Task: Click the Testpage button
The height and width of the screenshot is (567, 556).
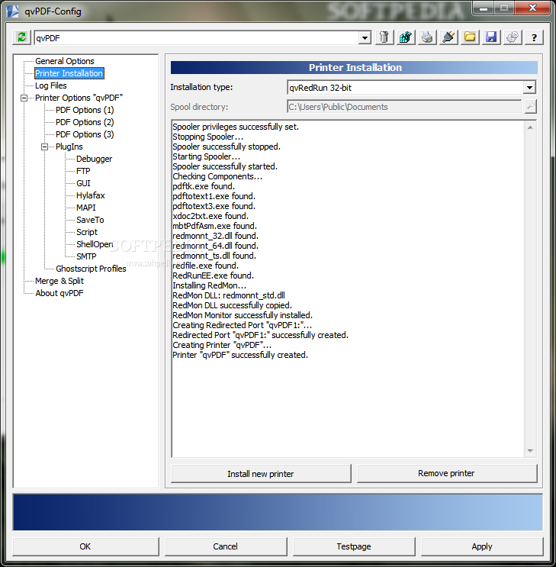Action: [354, 546]
